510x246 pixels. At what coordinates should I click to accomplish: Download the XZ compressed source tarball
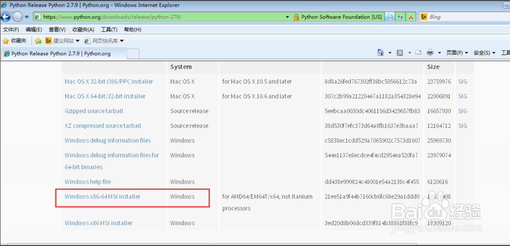pyautogui.click(x=103, y=126)
